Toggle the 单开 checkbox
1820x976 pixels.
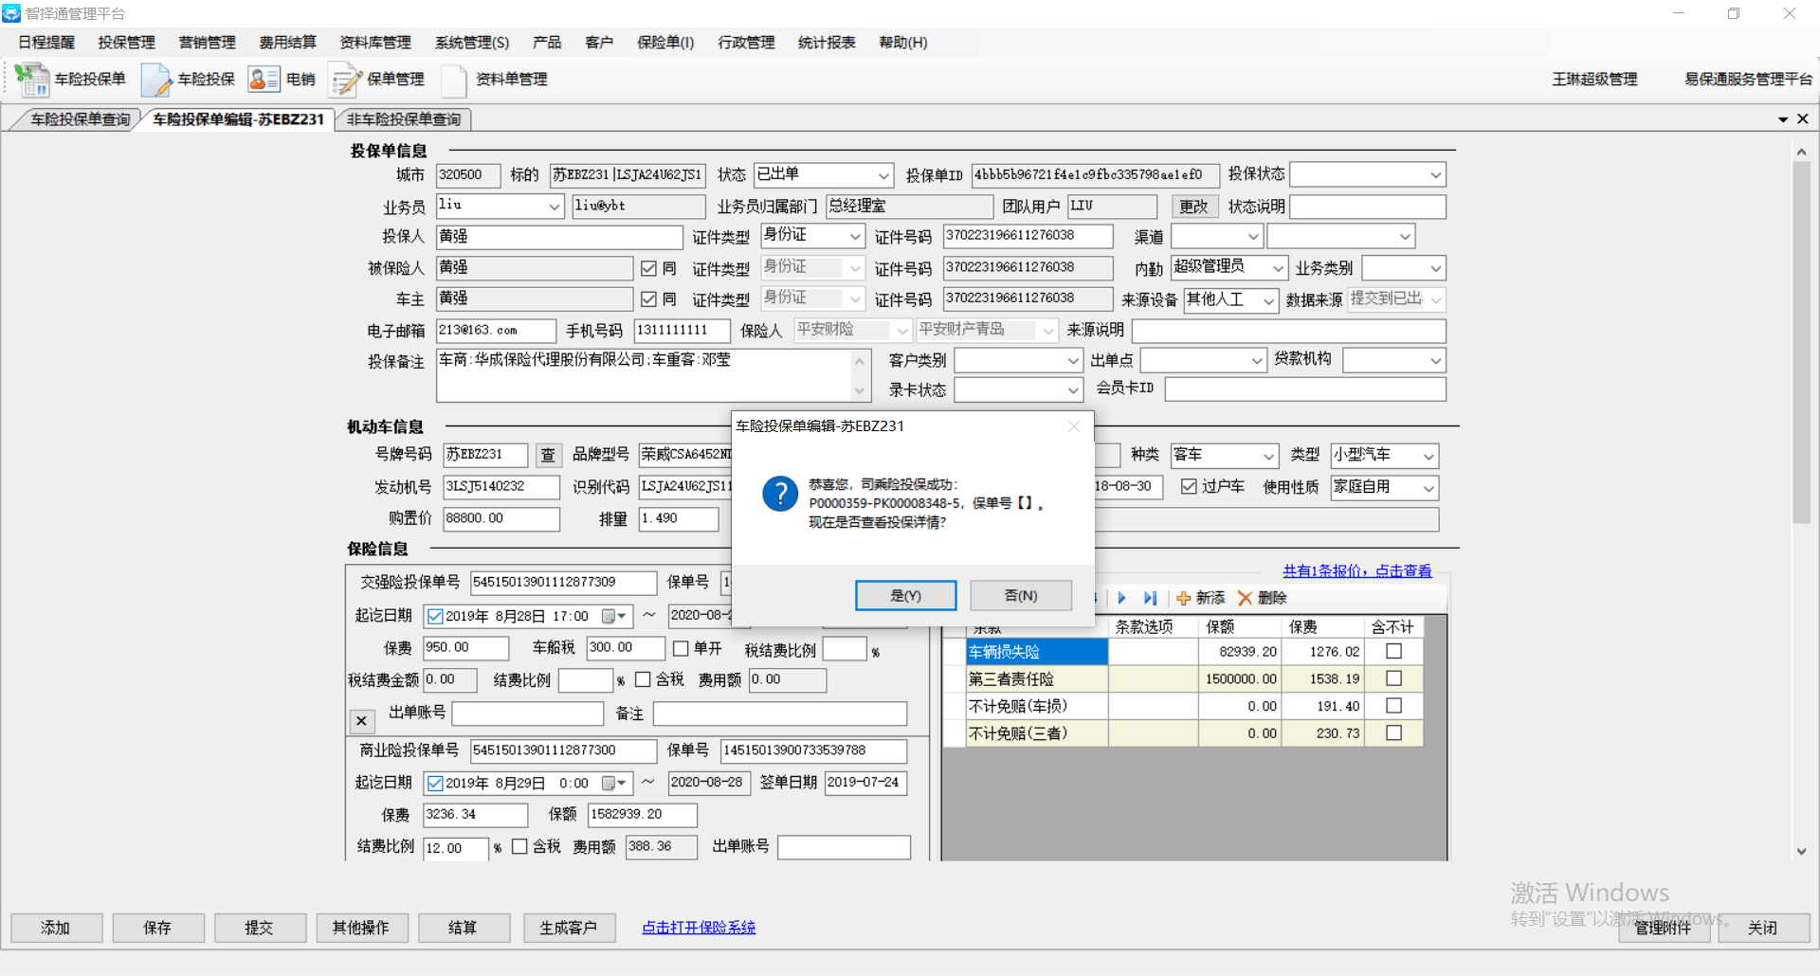(681, 648)
